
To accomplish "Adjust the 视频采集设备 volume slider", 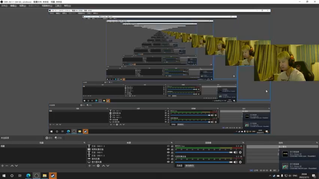I will point(204,162).
